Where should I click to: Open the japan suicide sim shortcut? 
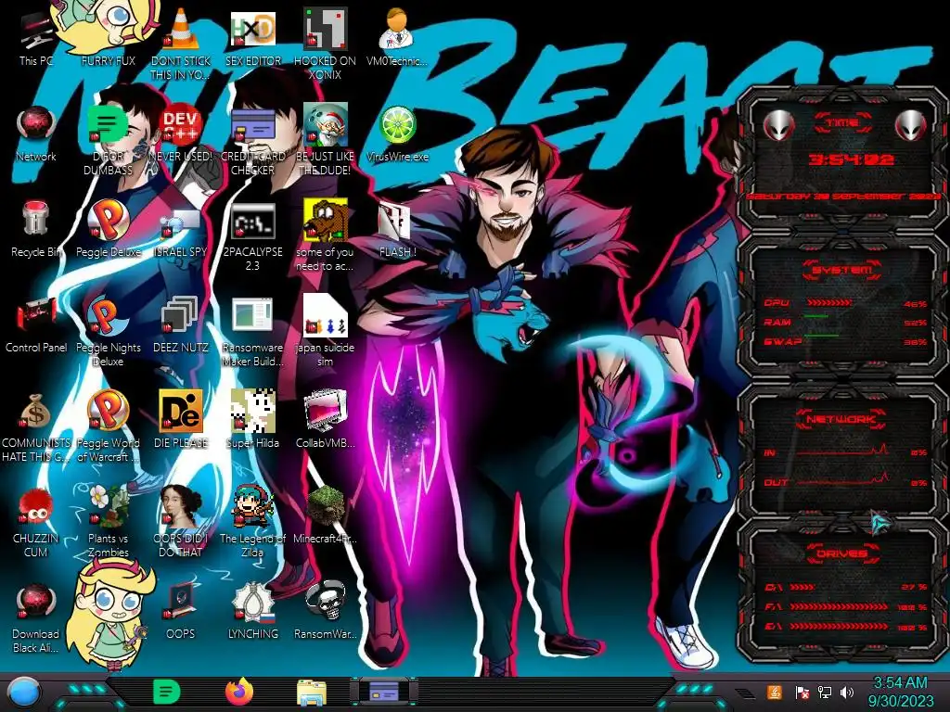pyautogui.click(x=326, y=331)
